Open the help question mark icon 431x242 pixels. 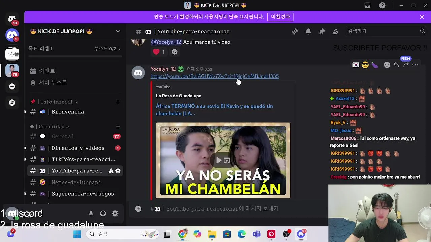pos(382,5)
